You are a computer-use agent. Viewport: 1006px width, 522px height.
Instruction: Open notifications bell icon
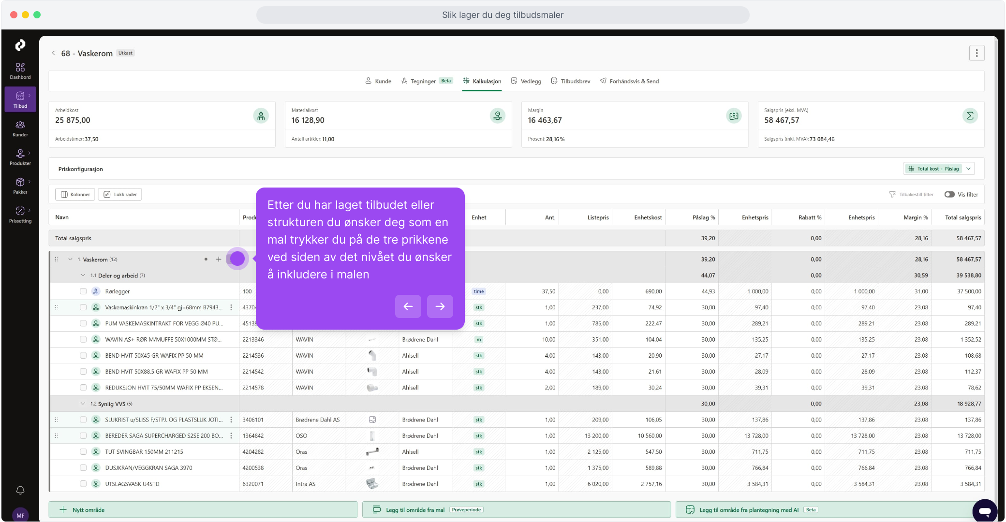(20, 490)
